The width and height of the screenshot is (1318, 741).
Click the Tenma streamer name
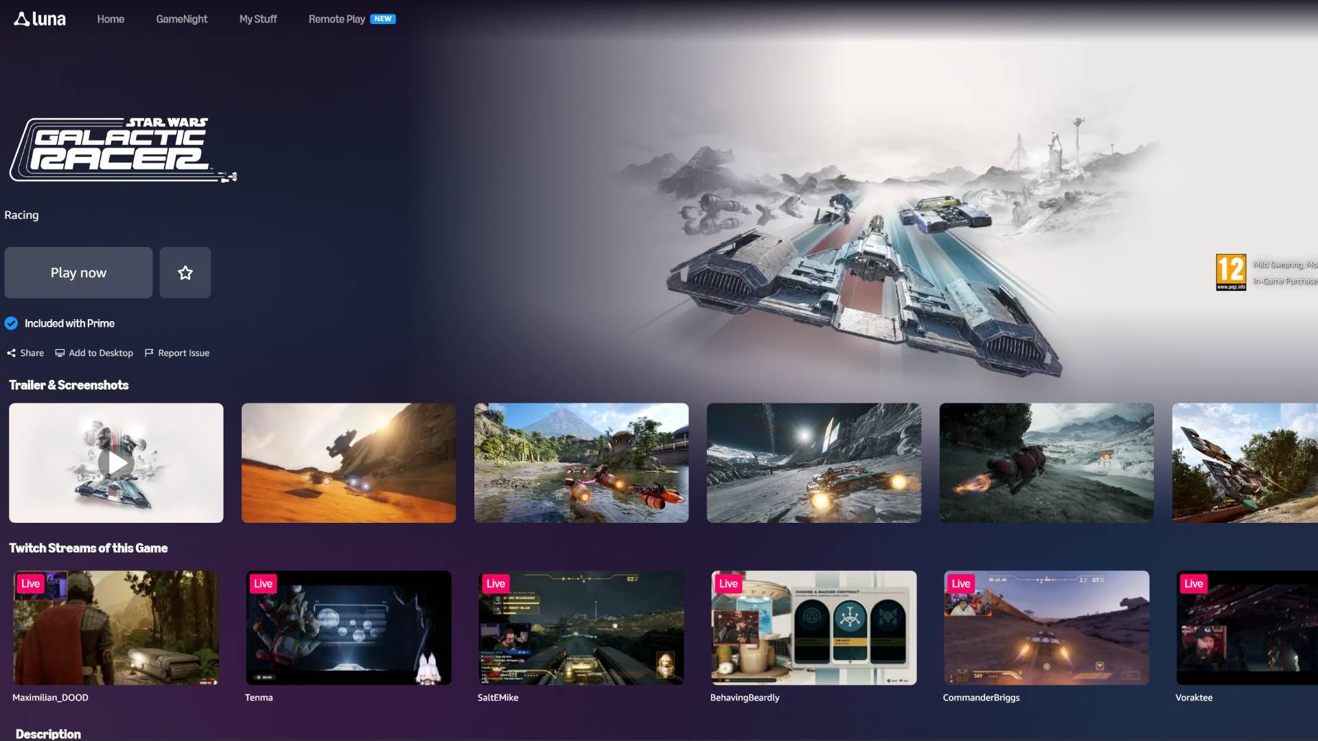[x=259, y=697]
